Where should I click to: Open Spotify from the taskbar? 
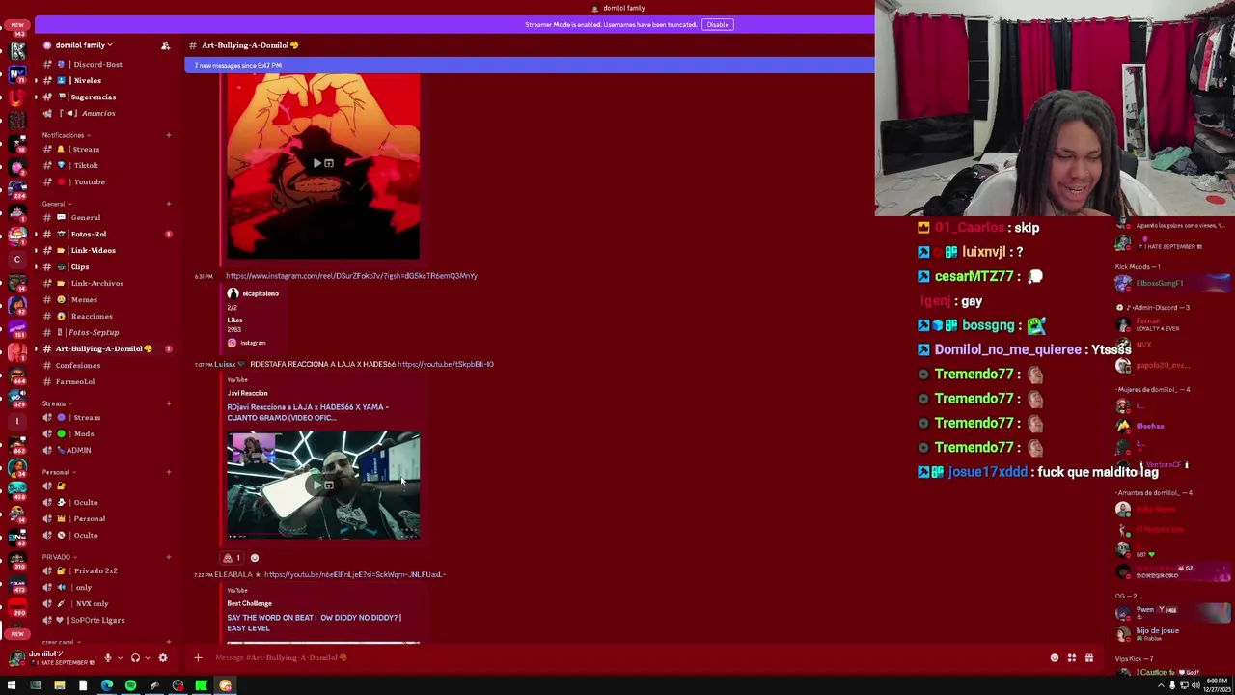click(x=130, y=685)
